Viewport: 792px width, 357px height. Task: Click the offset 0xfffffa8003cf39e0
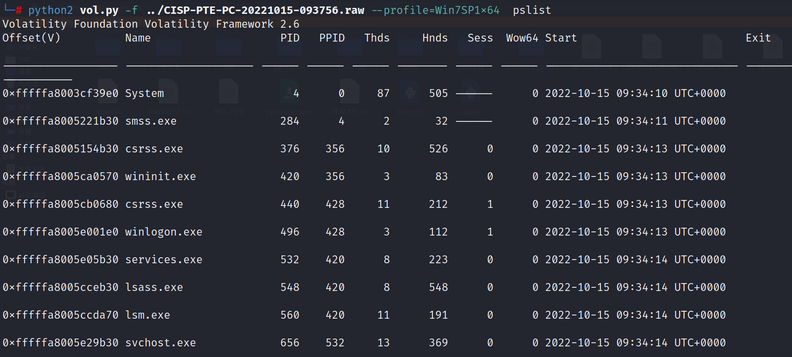click(60, 93)
